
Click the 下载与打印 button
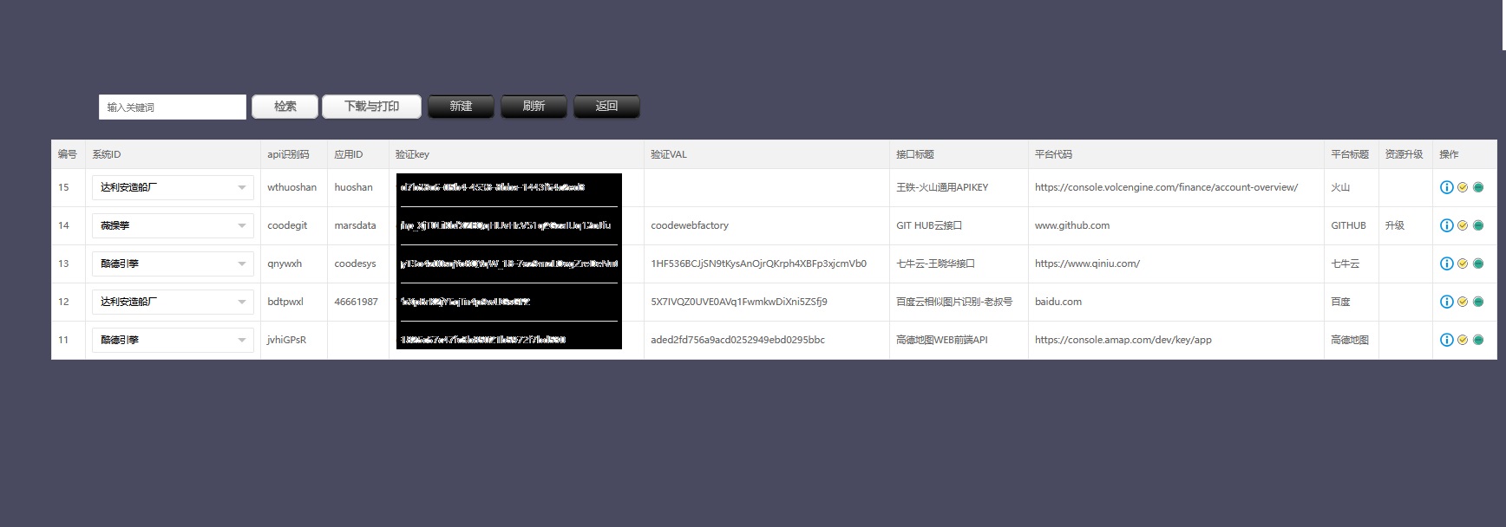pyautogui.click(x=371, y=107)
